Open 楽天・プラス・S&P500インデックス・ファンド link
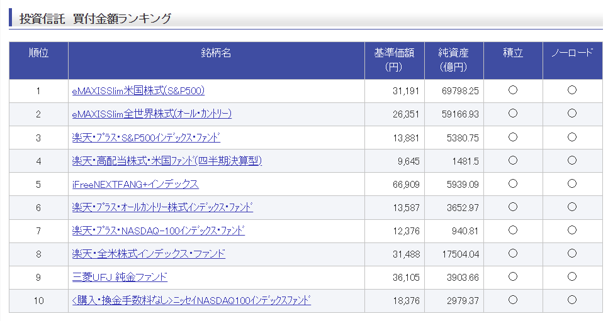 click(x=146, y=138)
